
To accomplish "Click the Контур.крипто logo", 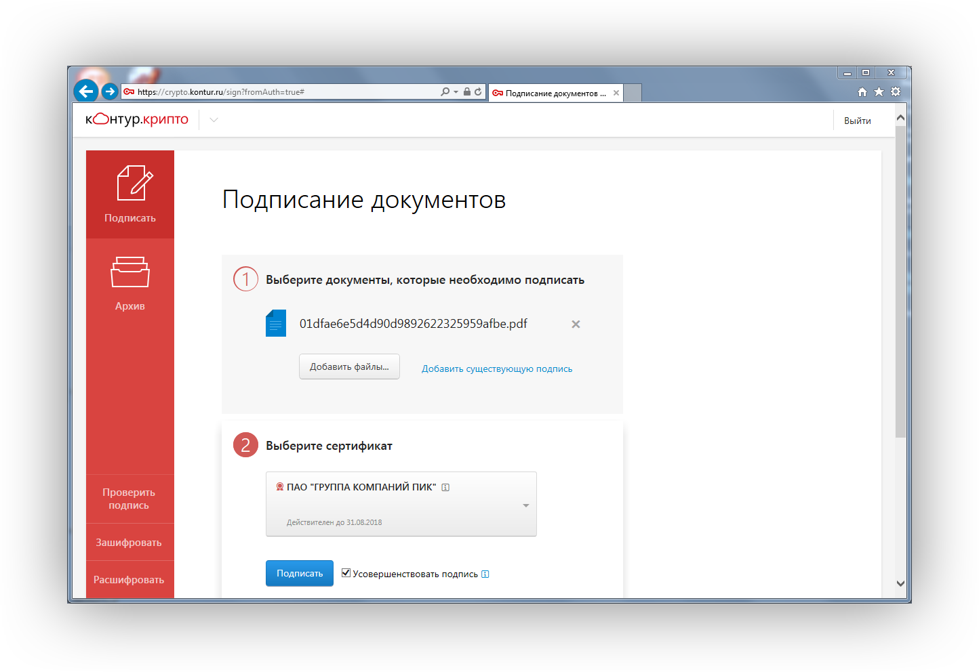I will click(x=137, y=119).
